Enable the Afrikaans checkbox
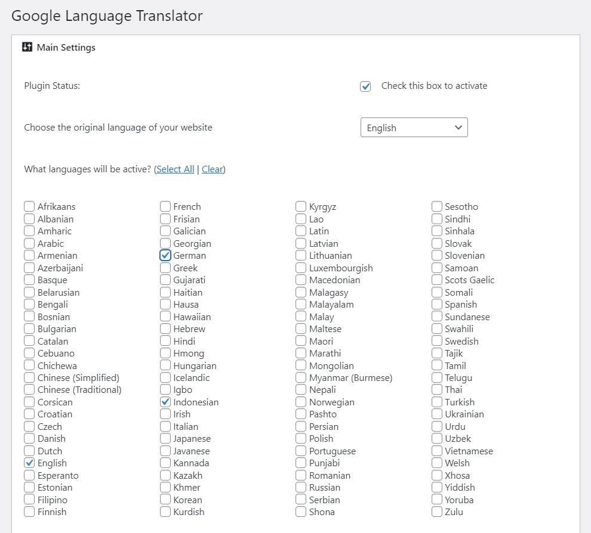591x533 pixels. coord(29,206)
